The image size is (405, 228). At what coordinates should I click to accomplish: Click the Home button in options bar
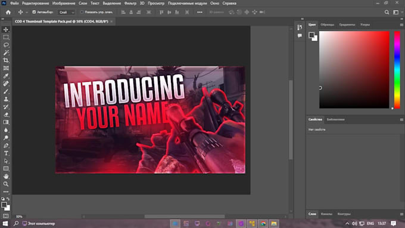coord(8,12)
